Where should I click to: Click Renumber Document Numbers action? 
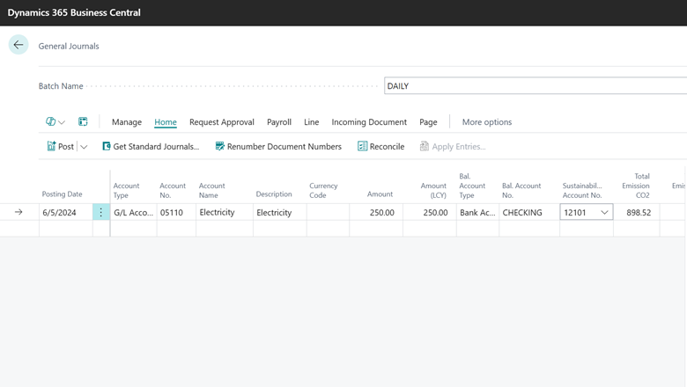tap(278, 147)
